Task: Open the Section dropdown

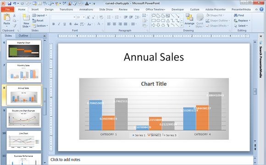Action: coord(40,26)
